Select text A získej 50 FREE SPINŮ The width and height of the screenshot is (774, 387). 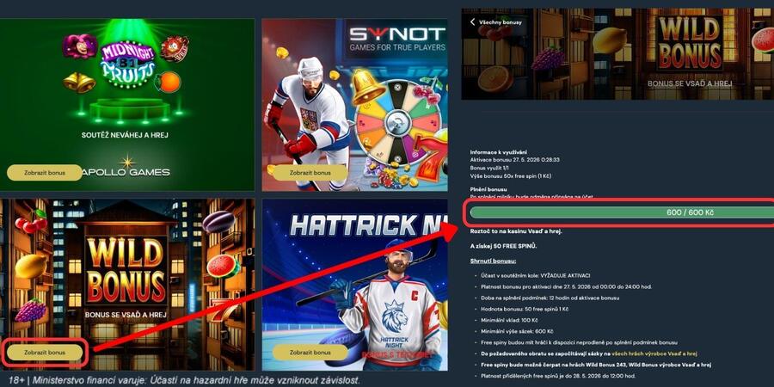point(503,246)
